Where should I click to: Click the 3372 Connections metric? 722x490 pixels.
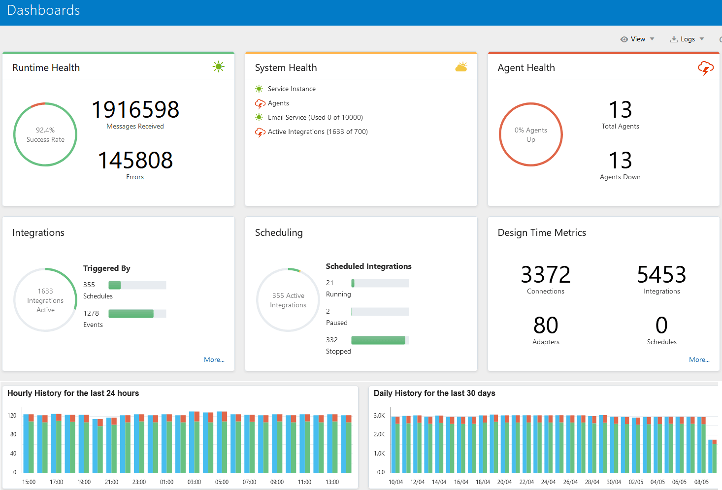[x=546, y=275]
